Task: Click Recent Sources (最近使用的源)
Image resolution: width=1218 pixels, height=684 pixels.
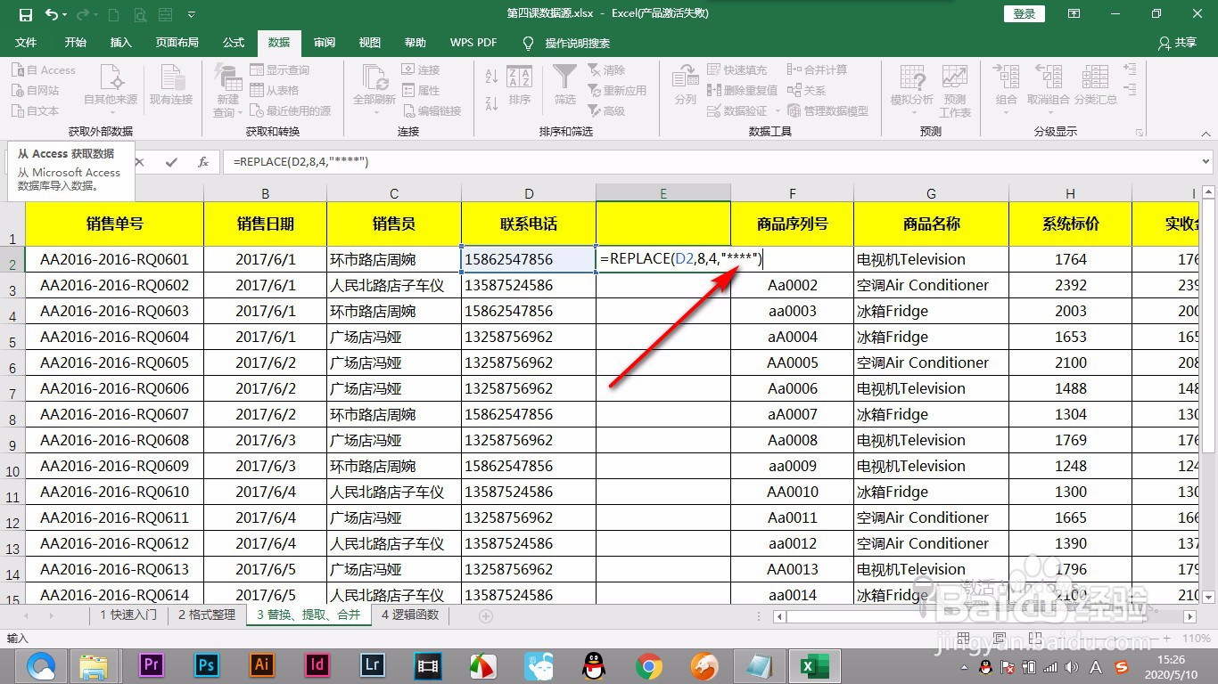Action: [x=291, y=111]
